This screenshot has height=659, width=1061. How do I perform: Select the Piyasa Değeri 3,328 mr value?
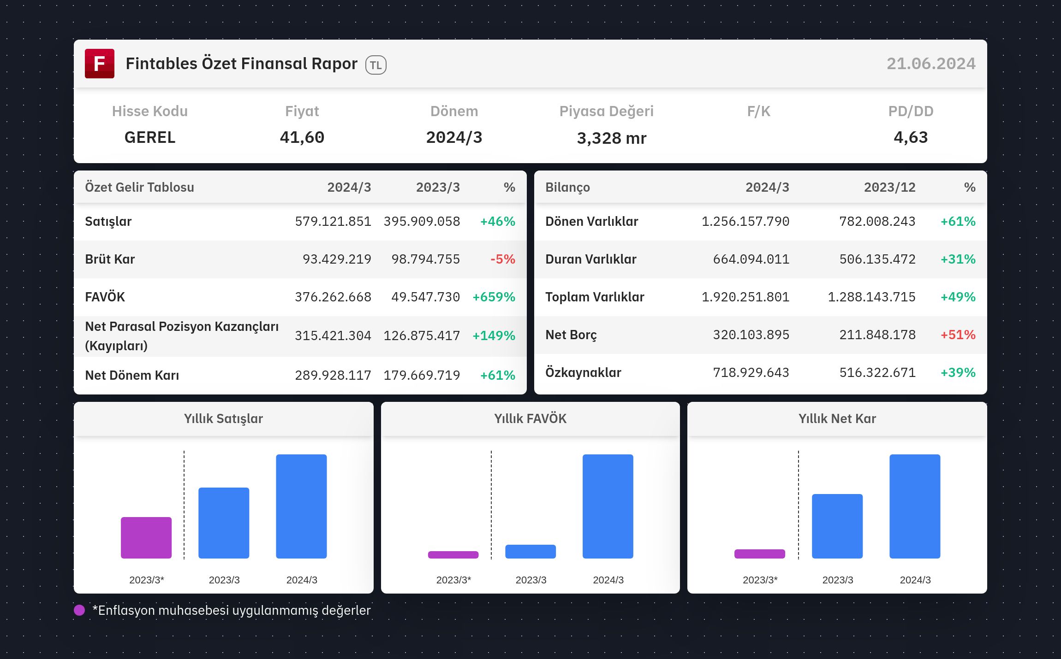612,138
